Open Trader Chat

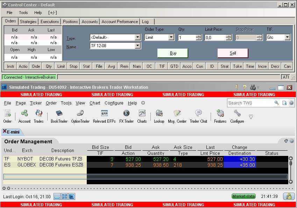click(198, 116)
